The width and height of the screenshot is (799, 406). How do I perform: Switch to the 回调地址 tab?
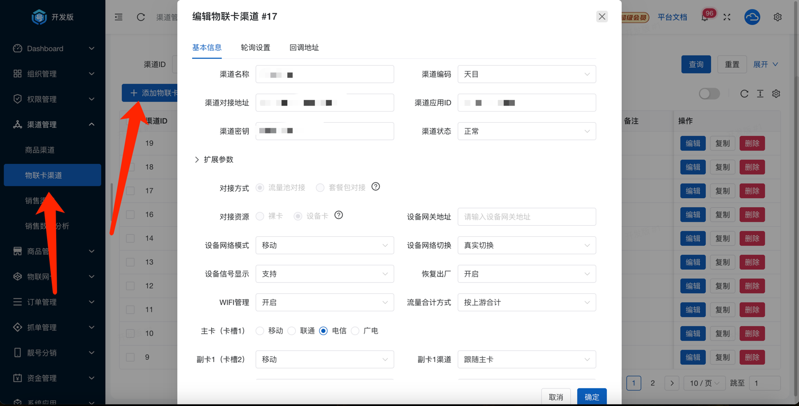(x=304, y=48)
